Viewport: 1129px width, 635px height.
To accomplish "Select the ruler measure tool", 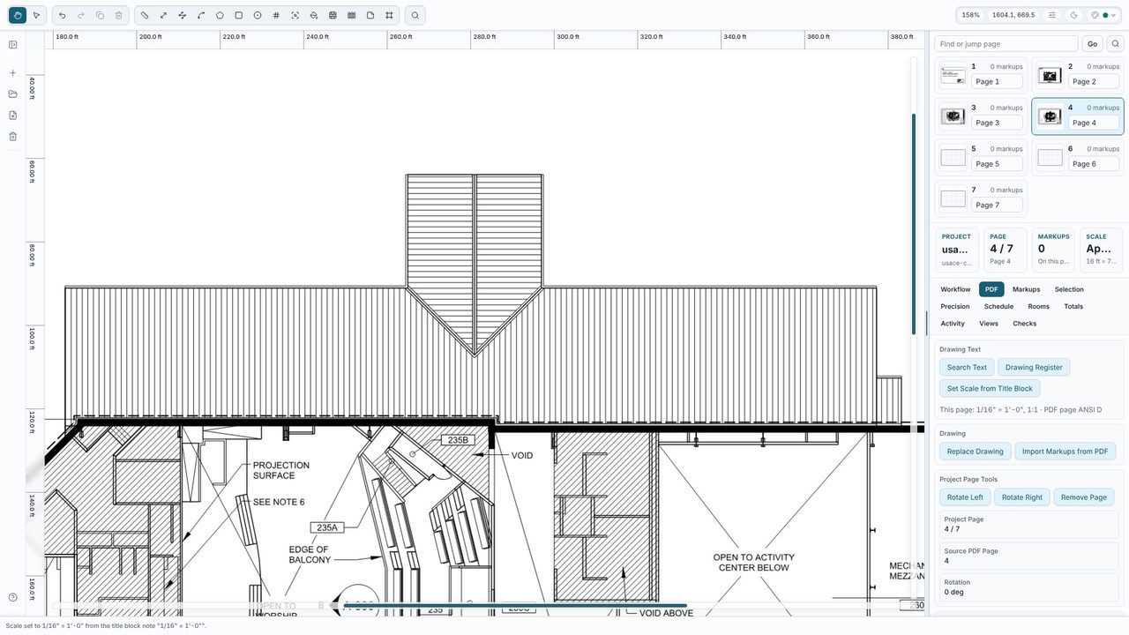I will pos(145,15).
